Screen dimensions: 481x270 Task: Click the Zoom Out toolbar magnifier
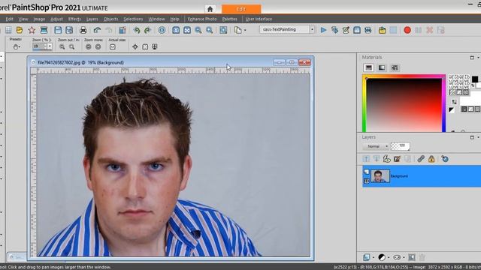point(198,30)
